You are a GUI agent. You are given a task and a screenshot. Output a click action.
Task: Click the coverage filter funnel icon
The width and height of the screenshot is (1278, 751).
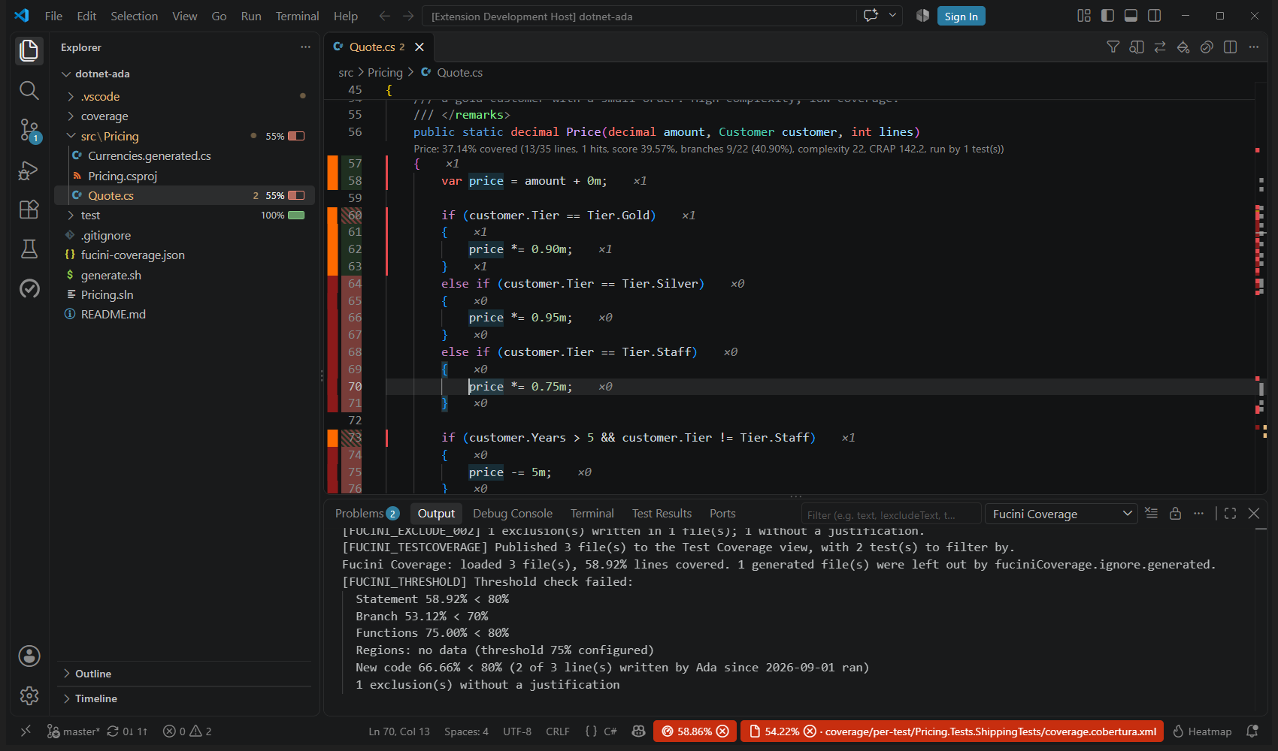(1113, 47)
